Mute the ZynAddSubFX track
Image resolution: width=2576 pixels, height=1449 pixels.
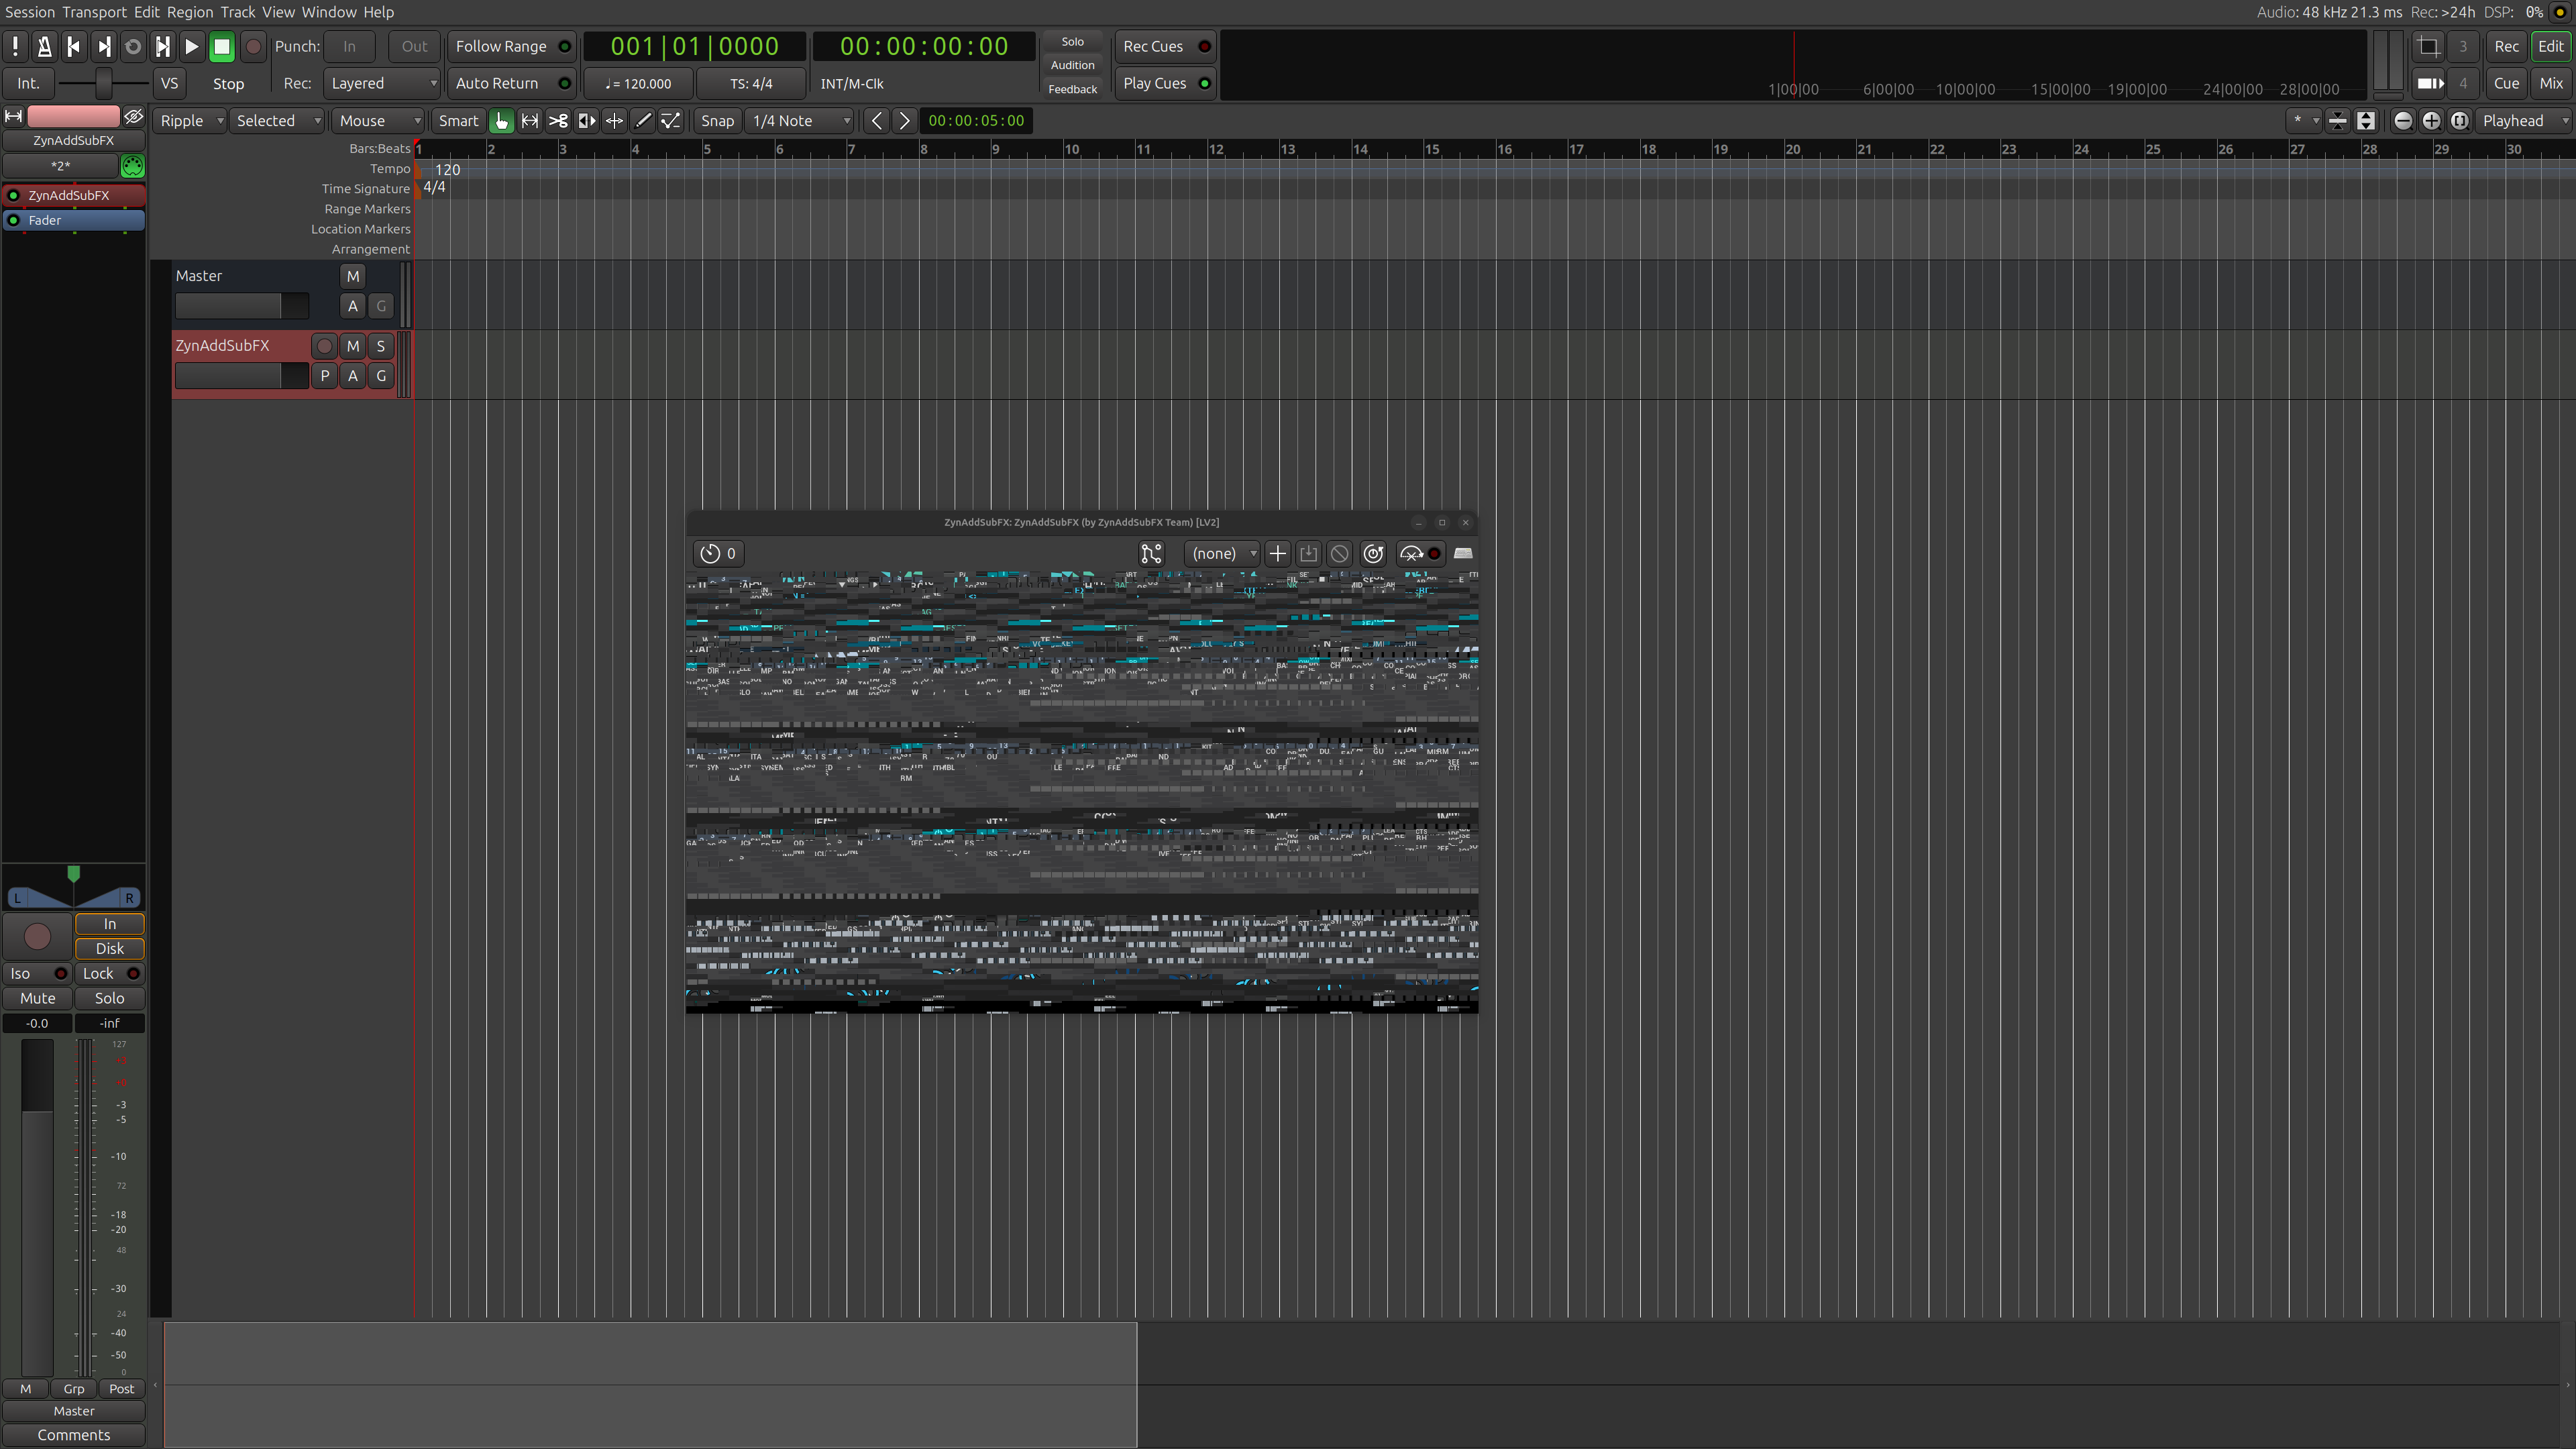[x=352, y=346]
